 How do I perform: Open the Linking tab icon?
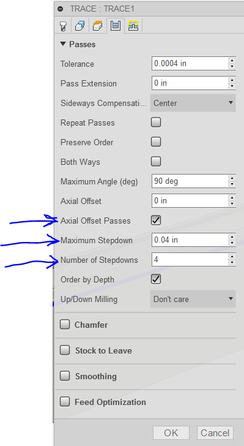coord(133,26)
